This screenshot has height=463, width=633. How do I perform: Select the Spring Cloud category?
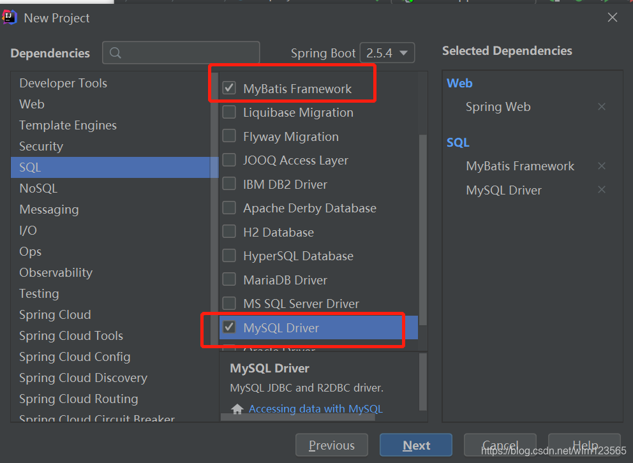point(115,314)
